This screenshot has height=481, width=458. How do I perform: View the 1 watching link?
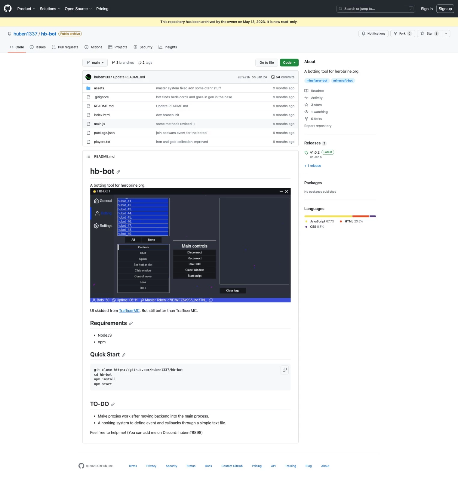coord(316,112)
